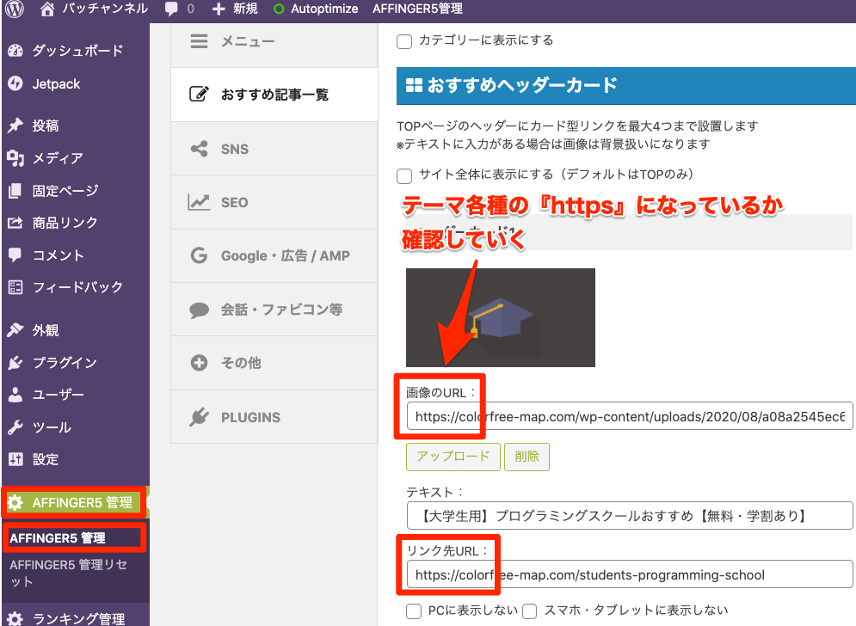Image resolution: width=856 pixels, height=626 pixels.
Task: Click the gear icon beside ランキング管理
Action: (15, 619)
